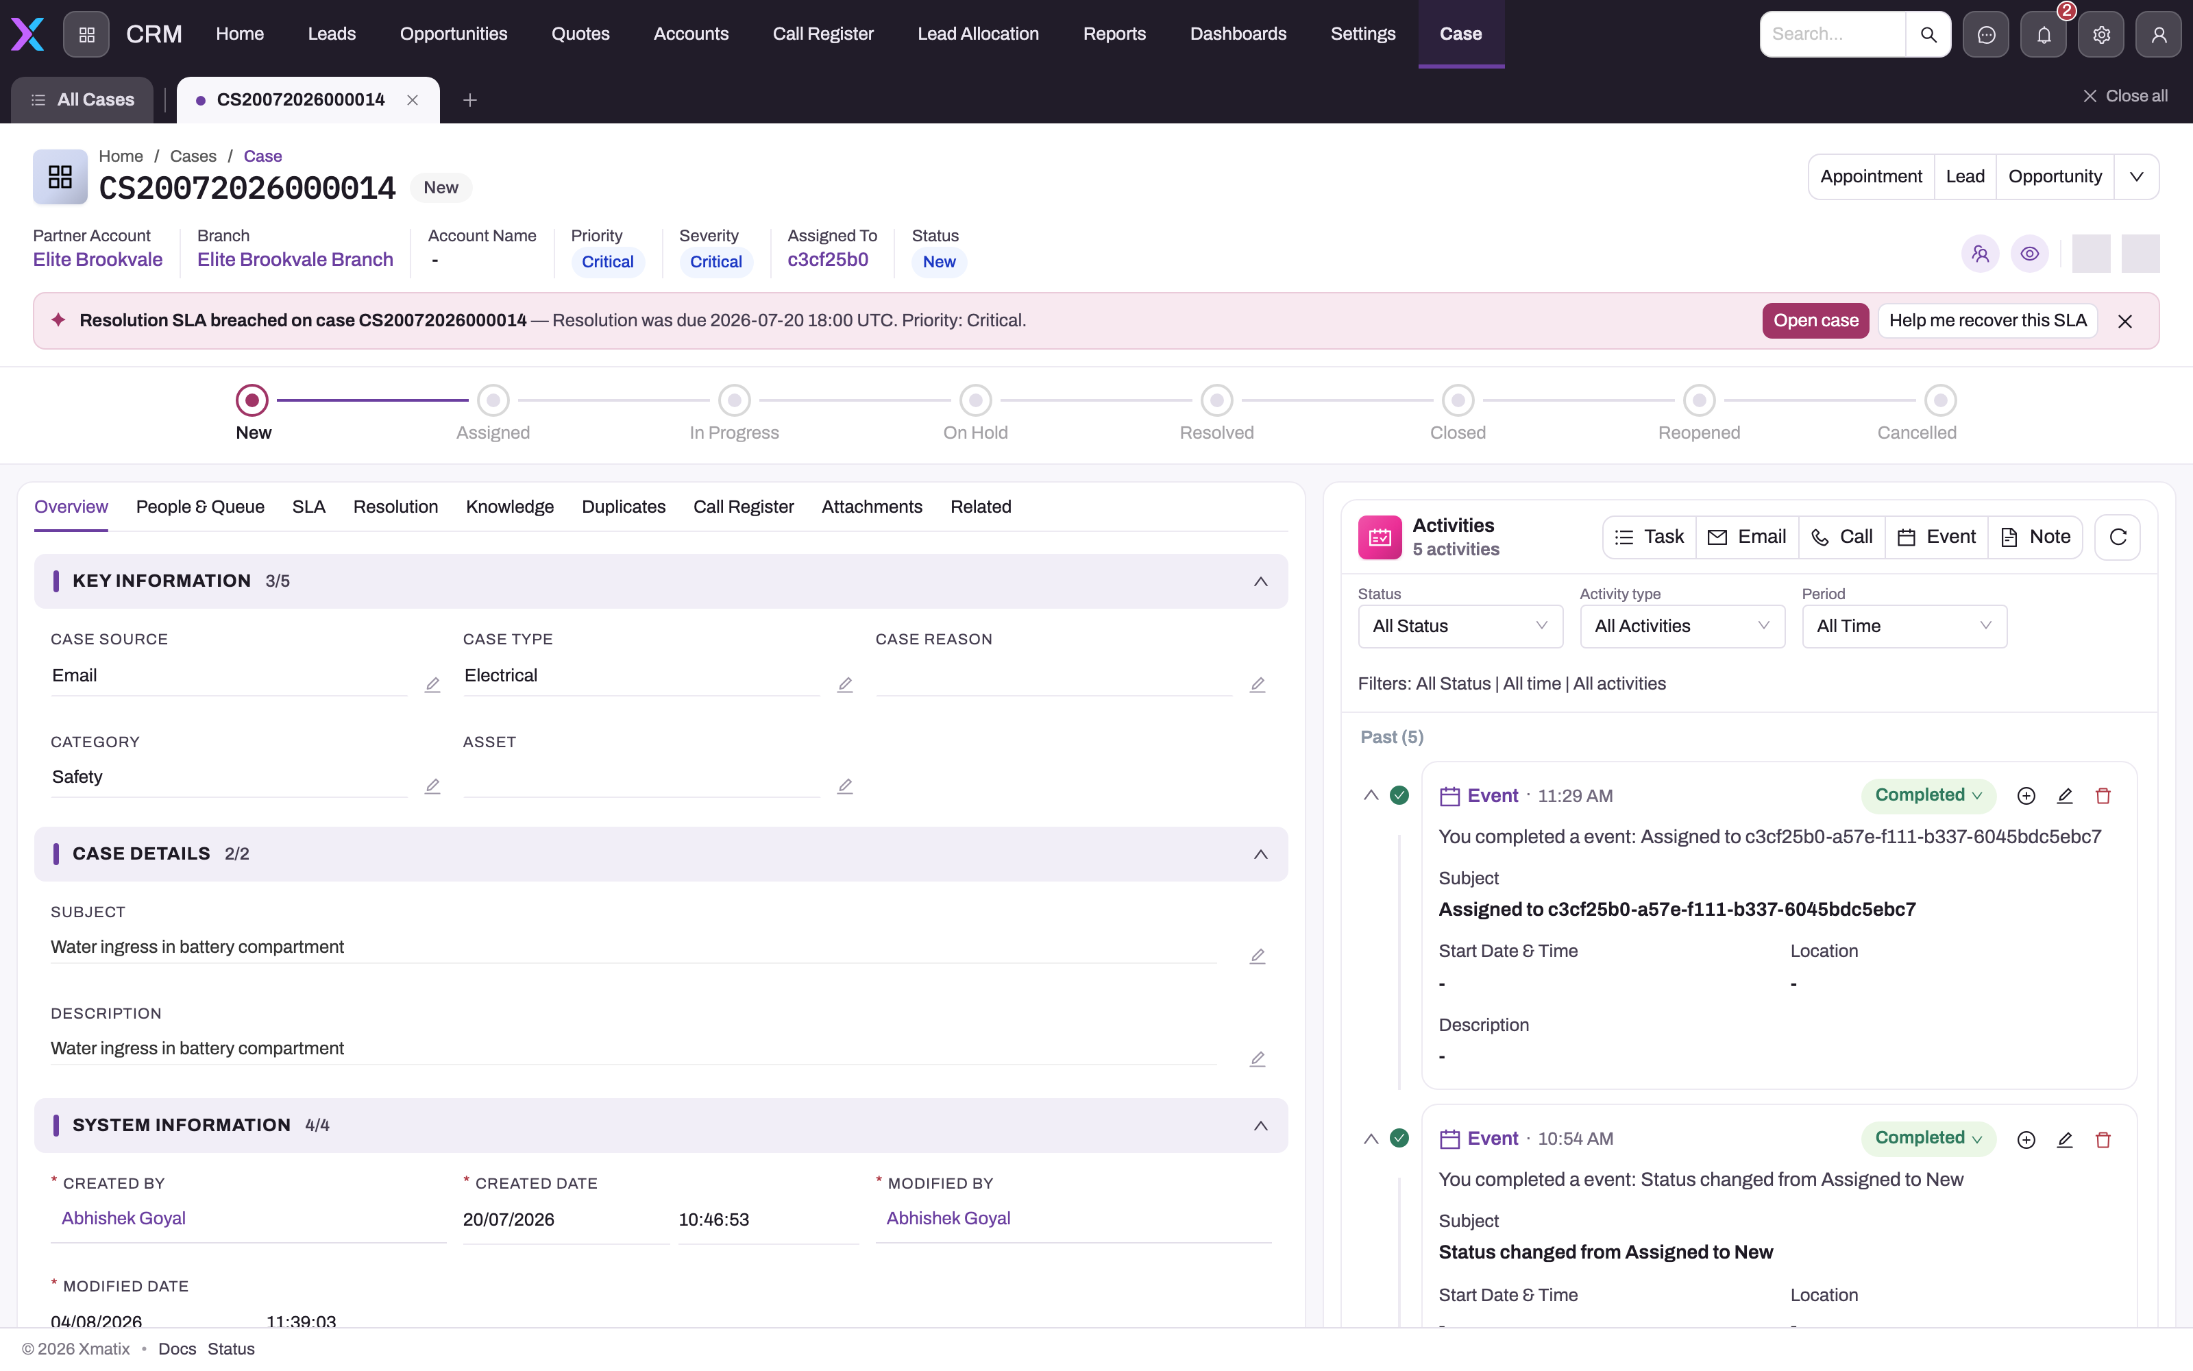Viewport: 2193px width, 1371px height.
Task: Click the Xmatix logo
Action: [x=27, y=34]
